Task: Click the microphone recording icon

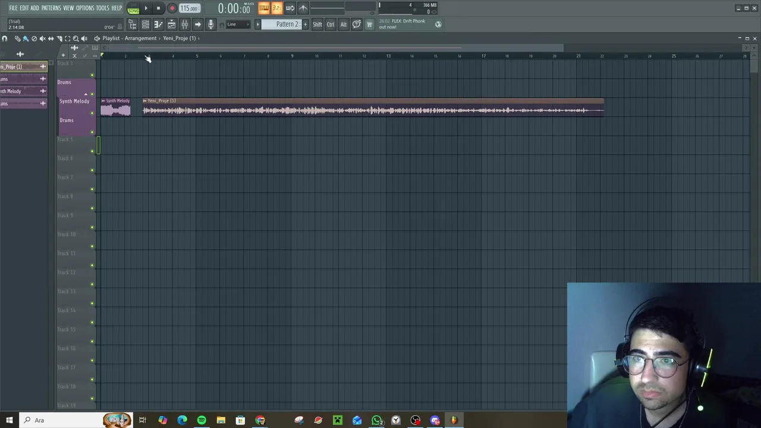Action: point(210,24)
